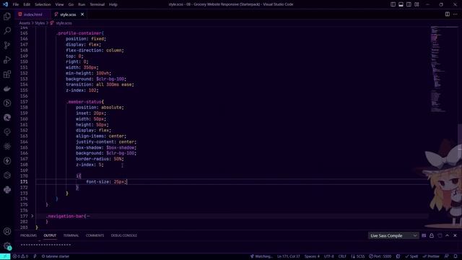The width and height of the screenshot is (462, 260).
Task: Click the notifications bell in status bar
Action: pos(456,256)
